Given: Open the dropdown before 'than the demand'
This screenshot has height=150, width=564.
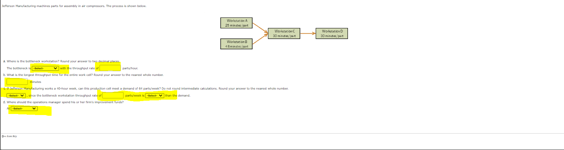Looking at the screenshot, I should tap(155, 95).
